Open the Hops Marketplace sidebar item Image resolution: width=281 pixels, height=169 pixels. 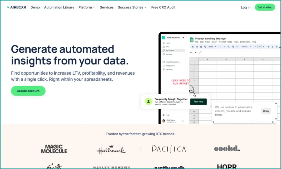point(173,62)
